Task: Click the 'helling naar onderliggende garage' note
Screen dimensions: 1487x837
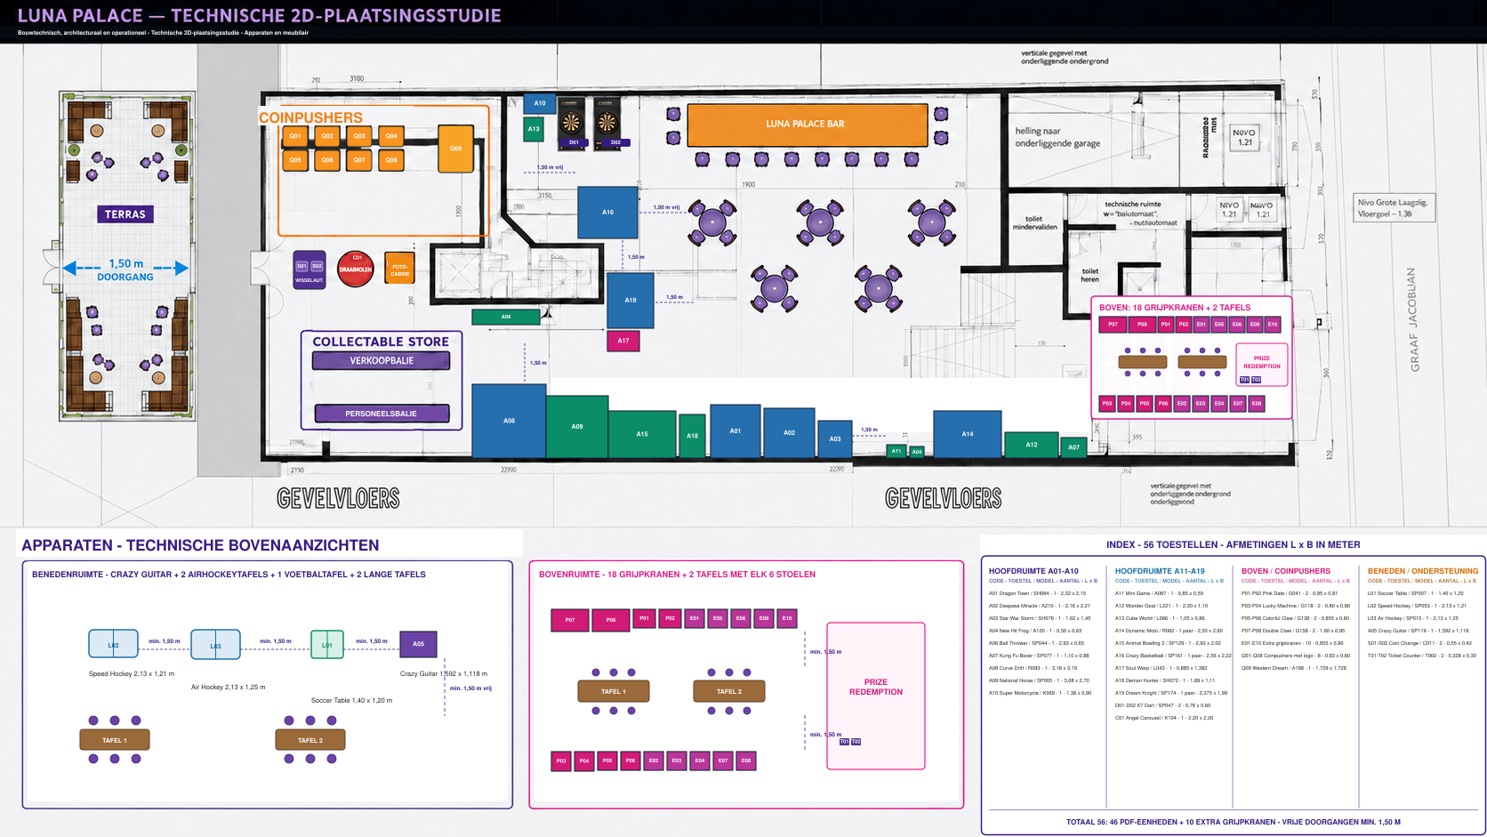Action: [x=1057, y=137]
